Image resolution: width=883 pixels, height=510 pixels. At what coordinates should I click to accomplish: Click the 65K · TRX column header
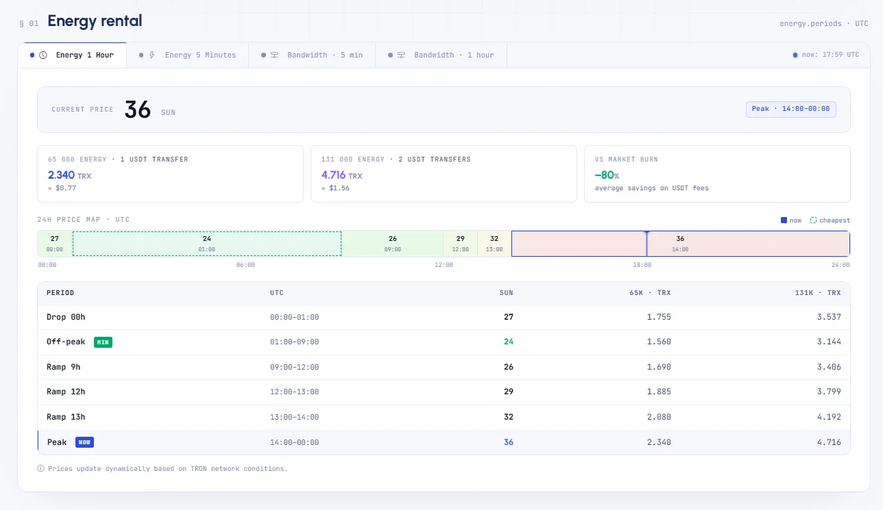(x=650, y=293)
